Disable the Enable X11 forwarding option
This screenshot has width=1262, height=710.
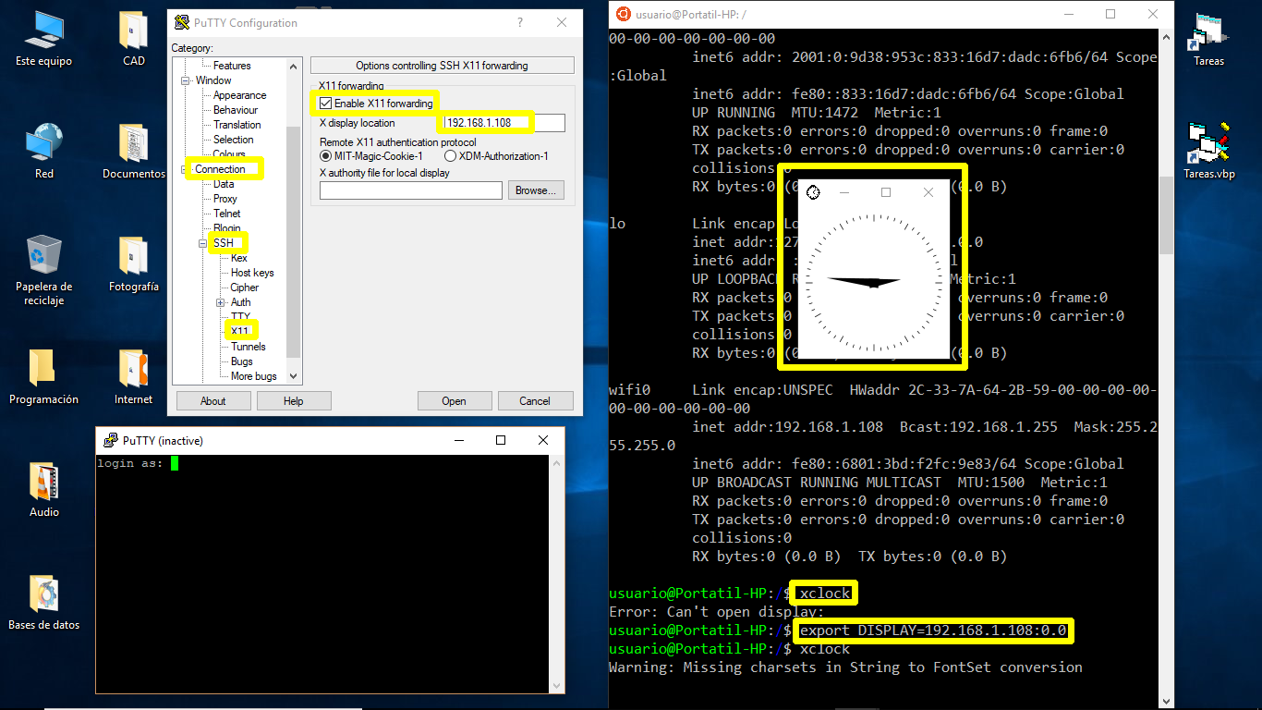tap(328, 104)
